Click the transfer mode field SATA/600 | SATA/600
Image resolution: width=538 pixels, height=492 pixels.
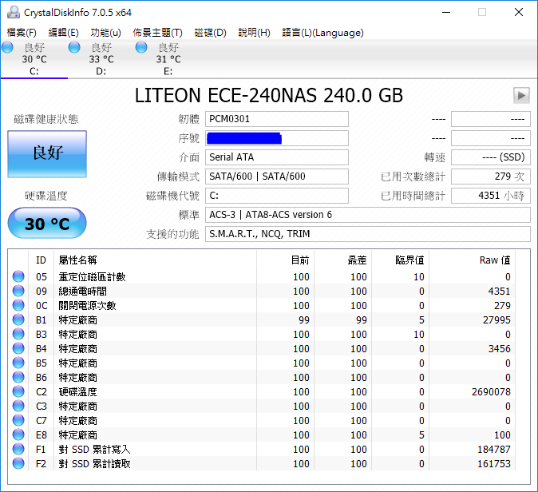click(277, 177)
